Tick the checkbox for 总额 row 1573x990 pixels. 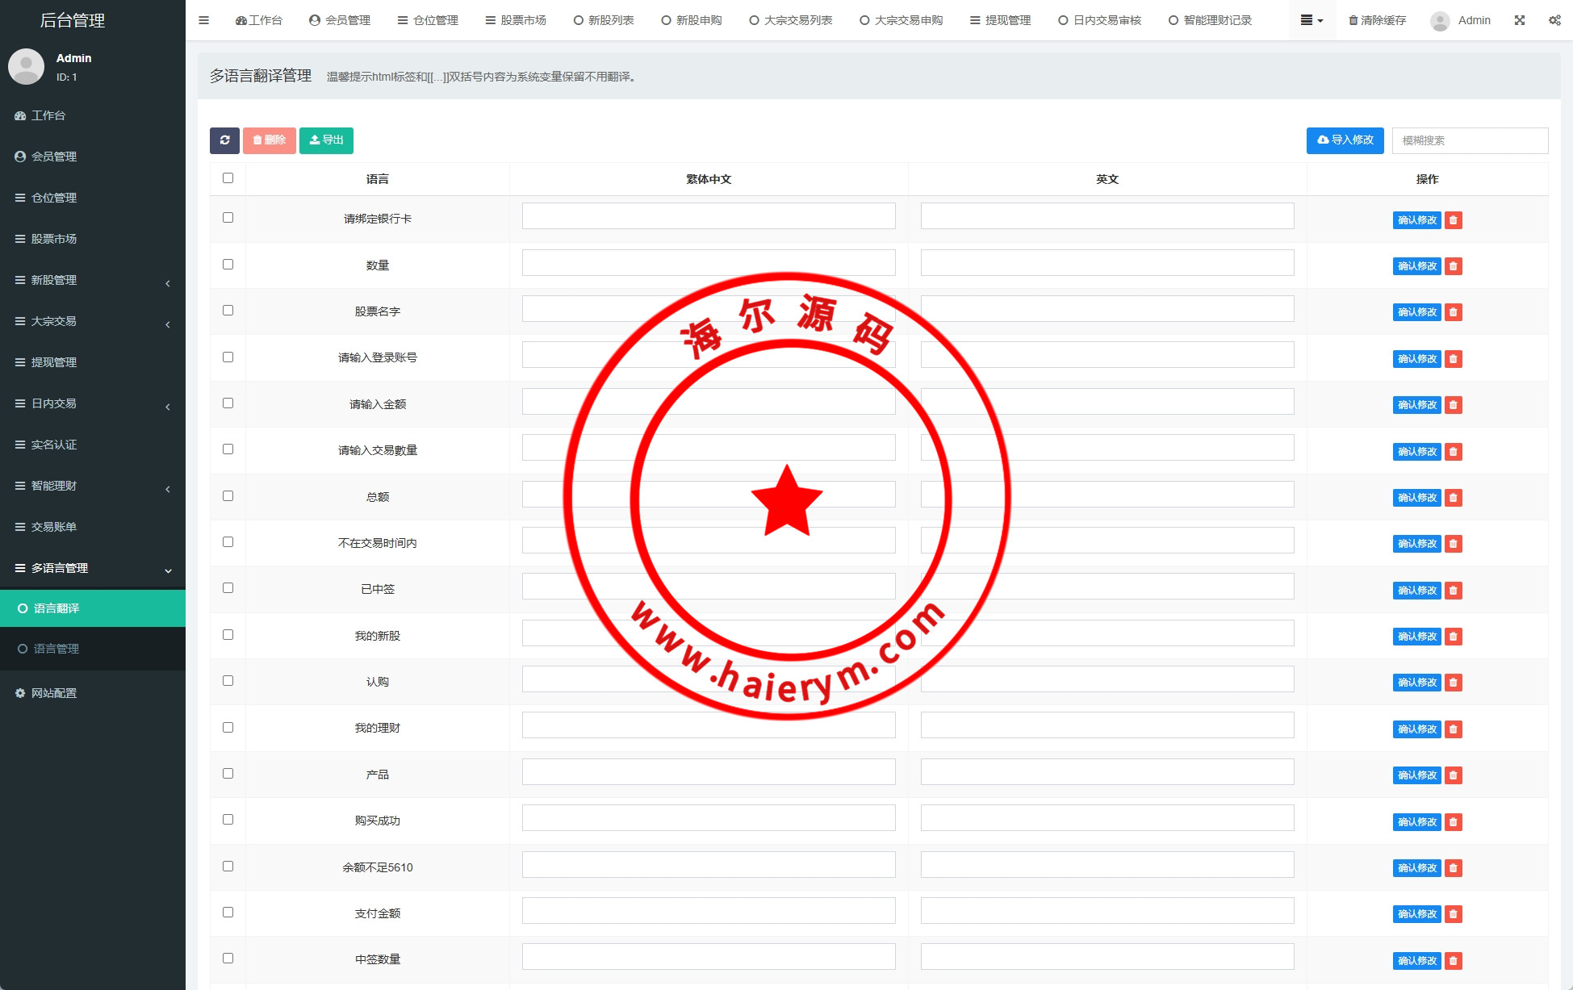(228, 496)
